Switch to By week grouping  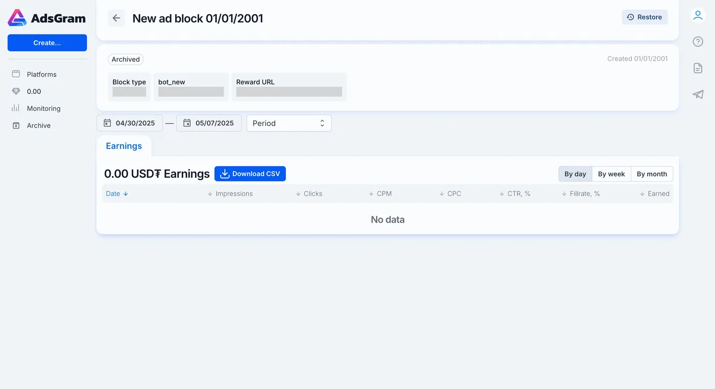pyautogui.click(x=611, y=174)
